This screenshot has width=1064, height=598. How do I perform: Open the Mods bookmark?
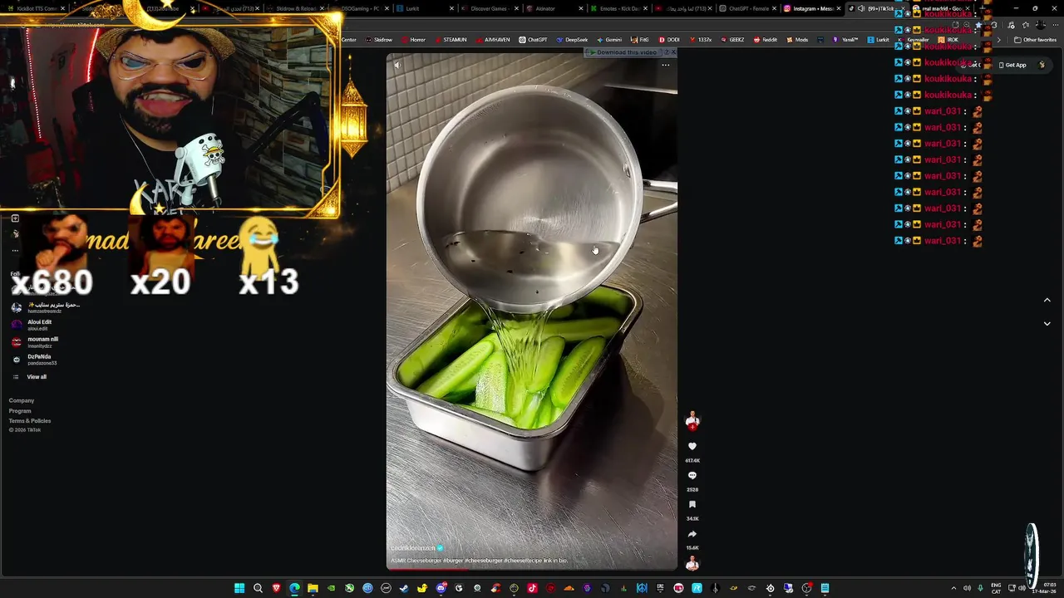796,40
